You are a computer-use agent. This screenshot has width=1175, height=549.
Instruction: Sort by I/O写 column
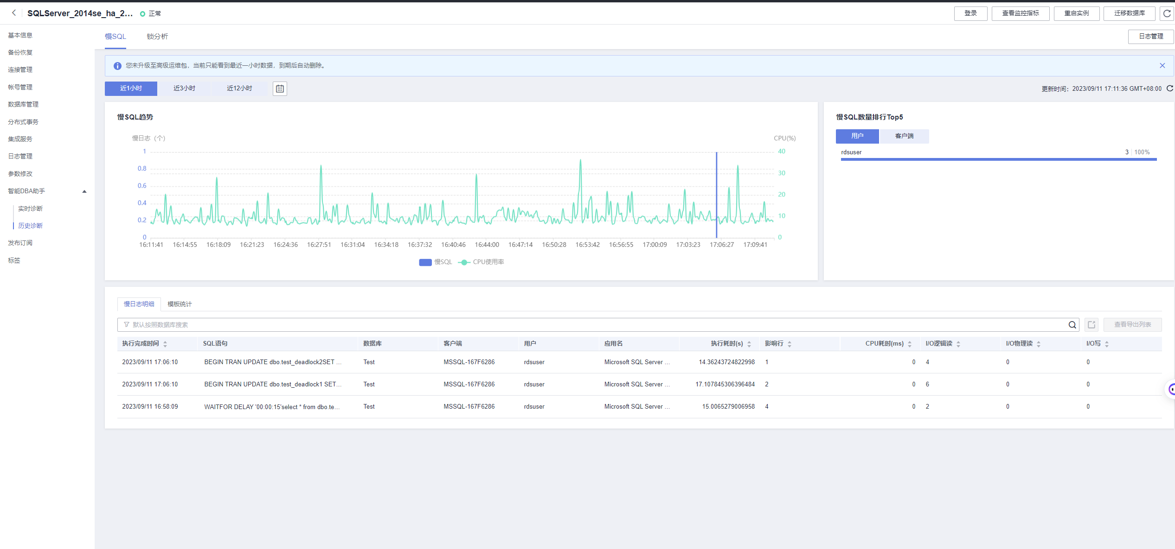point(1107,344)
